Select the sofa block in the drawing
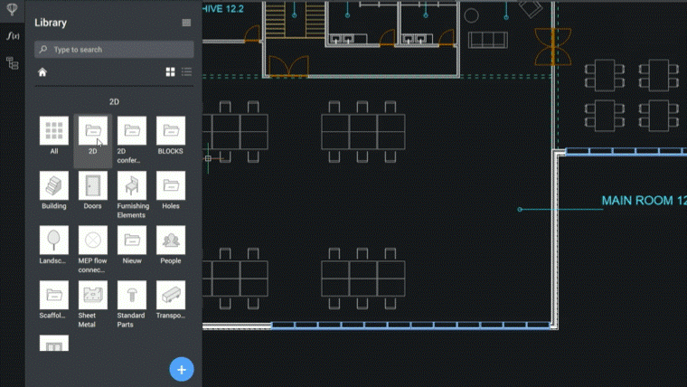The image size is (687, 387). (488, 40)
